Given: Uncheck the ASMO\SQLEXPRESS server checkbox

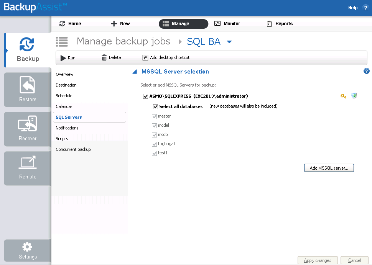Looking at the screenshot, I should click(x=145, y=96).
